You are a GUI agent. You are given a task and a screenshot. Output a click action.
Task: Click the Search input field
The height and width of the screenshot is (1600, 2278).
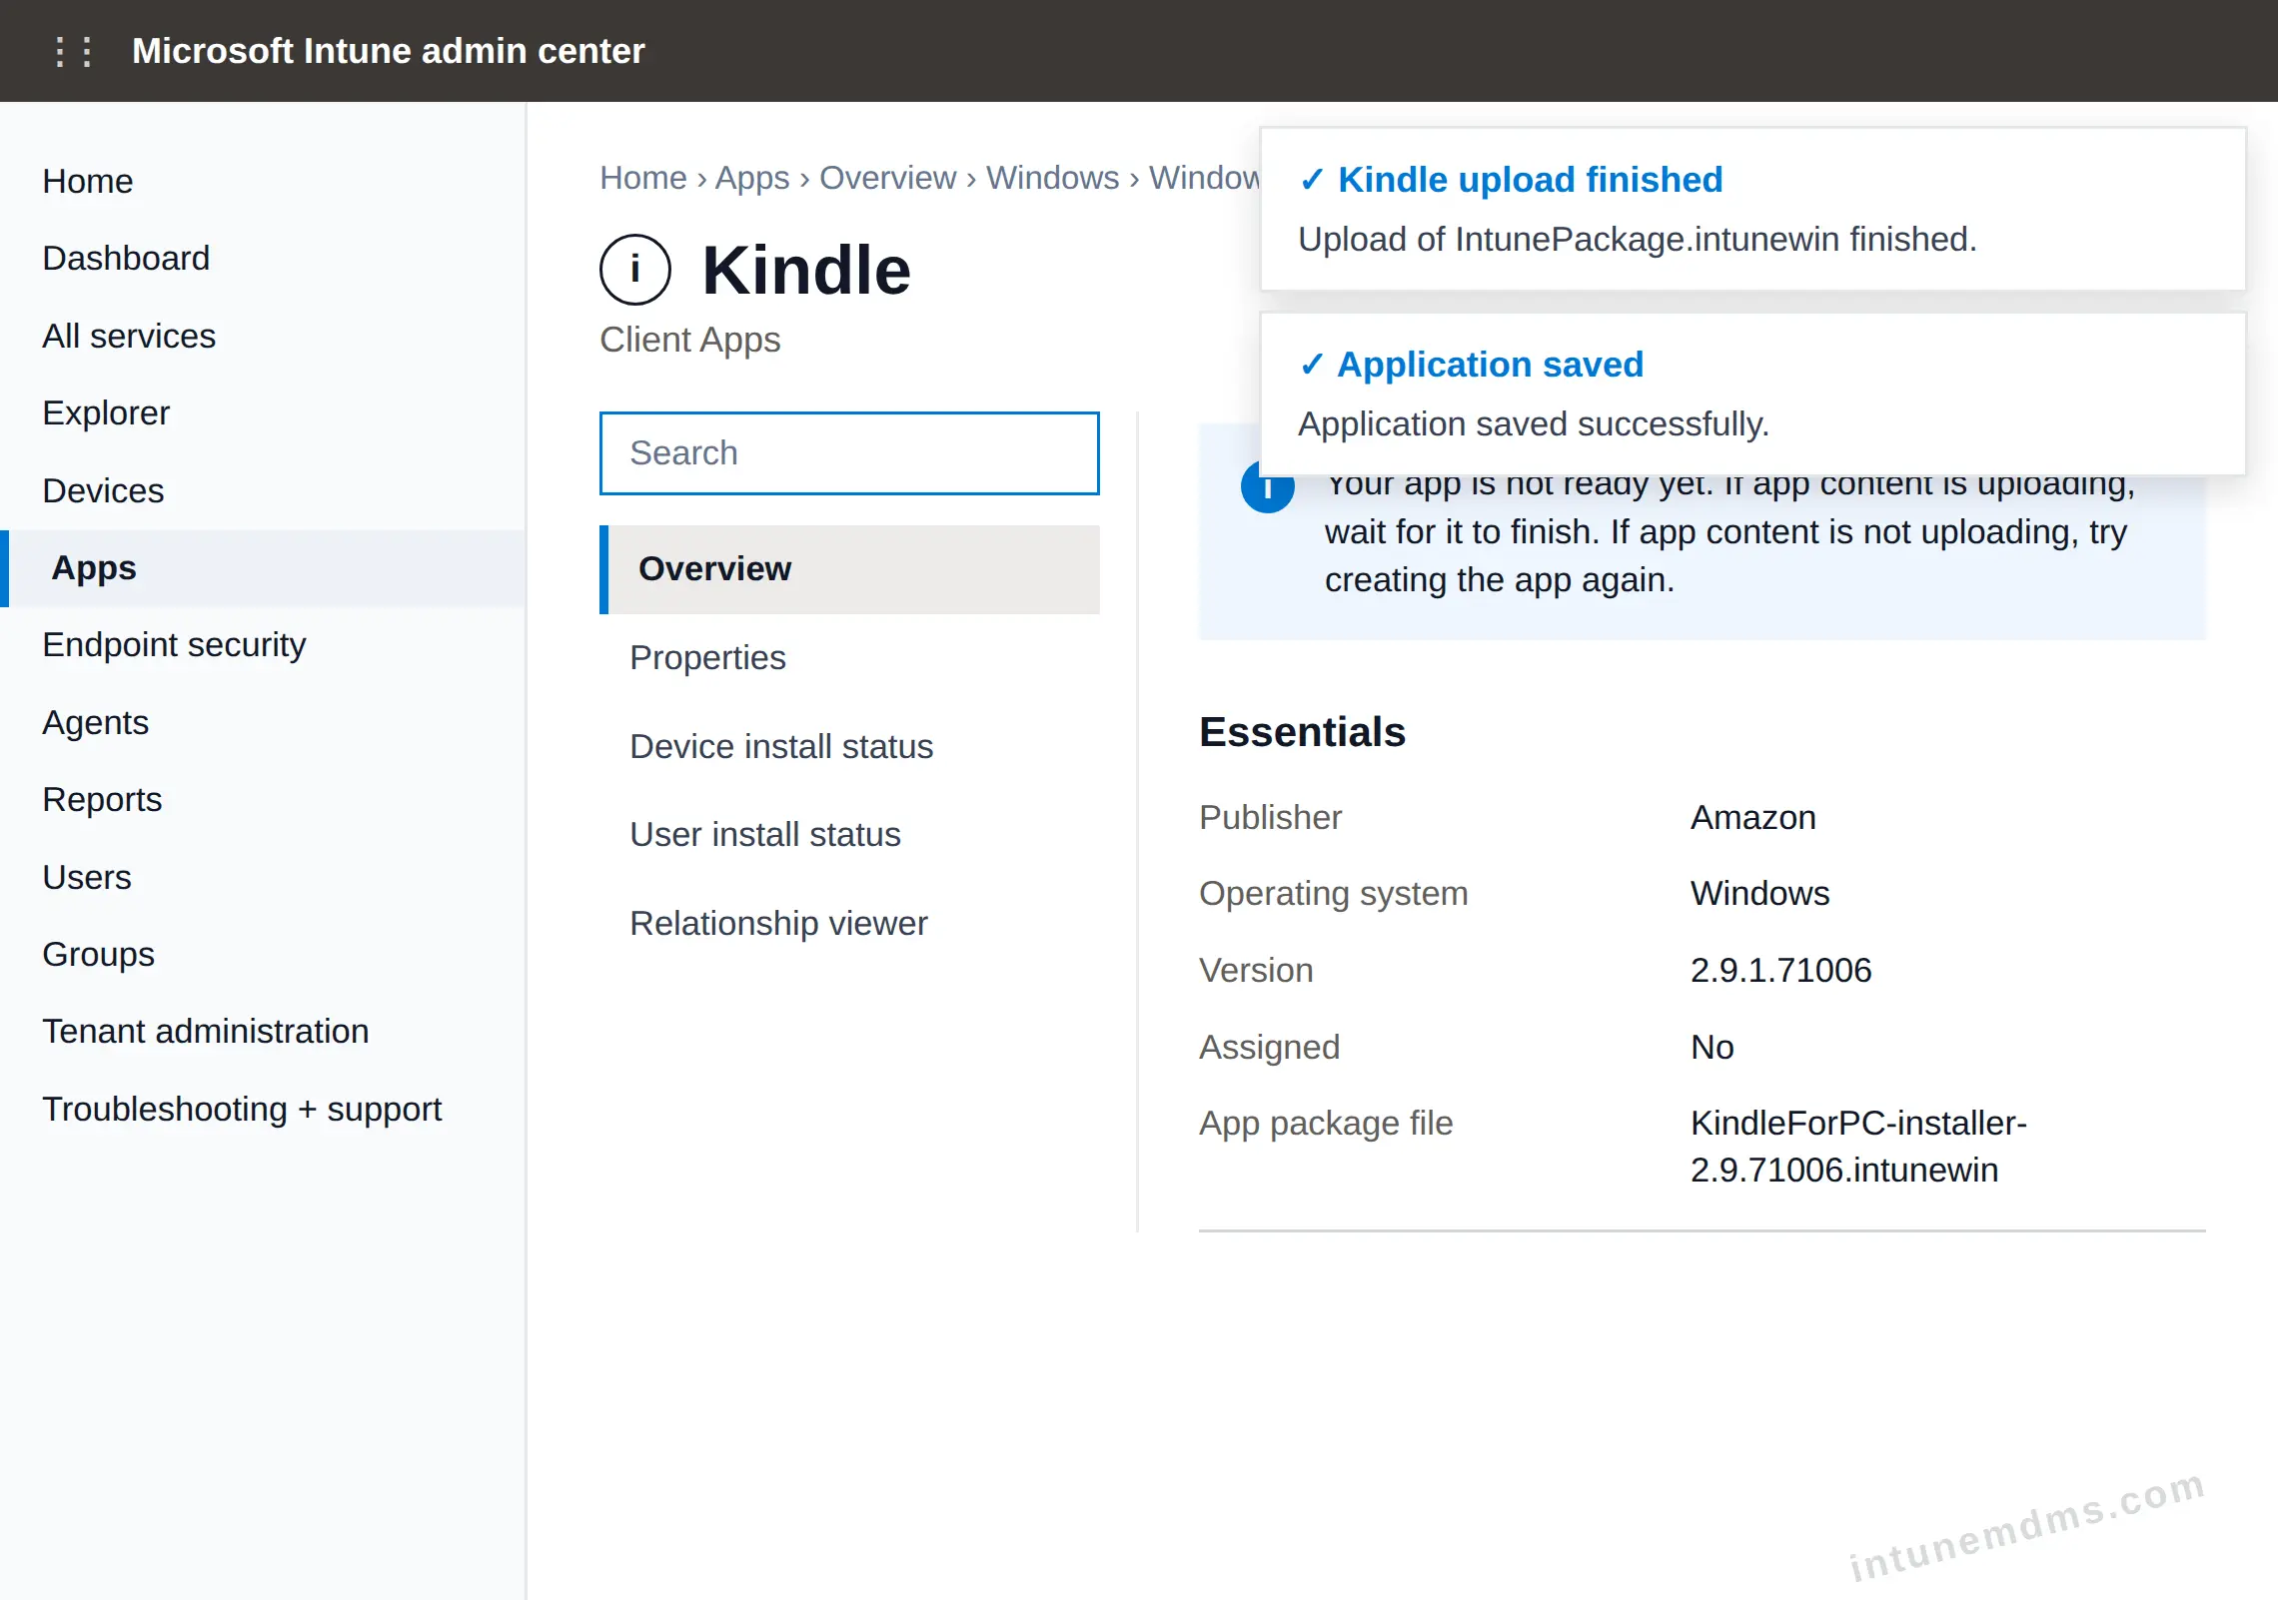coord(849,453)
